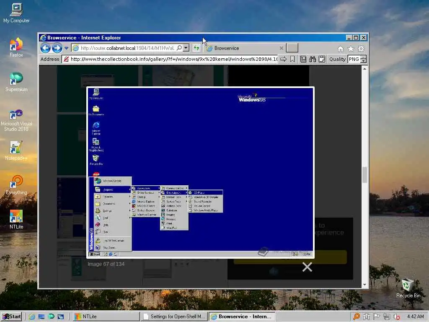Image resolution: width=429 pixels, height=322 pixels.
Task: Click the Browservice Address URL field
Action: [x=174, y=59]
